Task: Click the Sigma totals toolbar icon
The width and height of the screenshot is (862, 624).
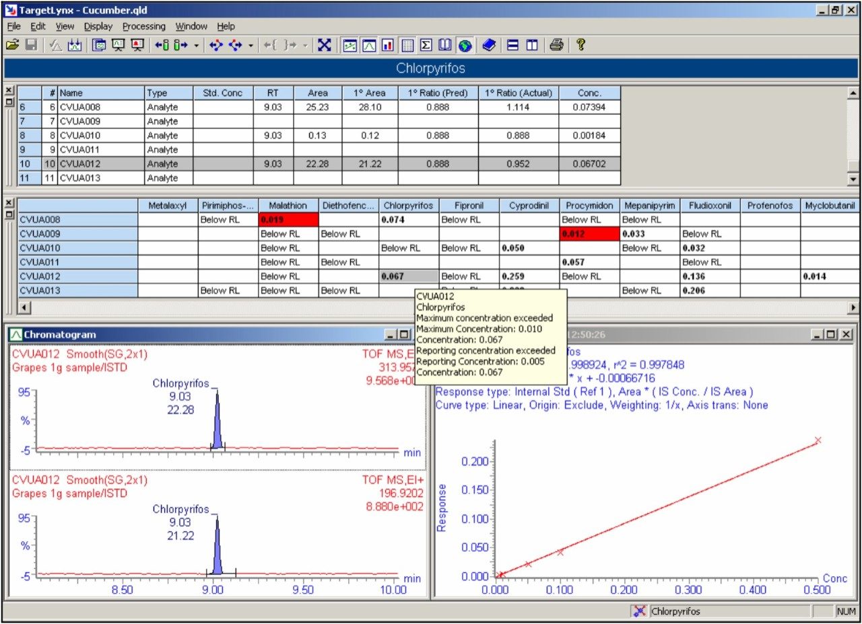Action: pyautogui.click(x=426, y=45)
